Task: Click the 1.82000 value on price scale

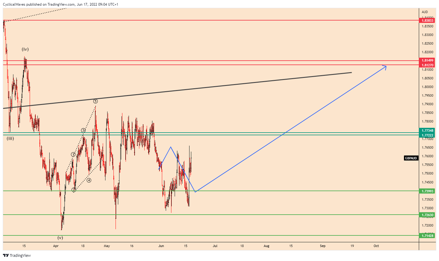Action: (427, 52)
